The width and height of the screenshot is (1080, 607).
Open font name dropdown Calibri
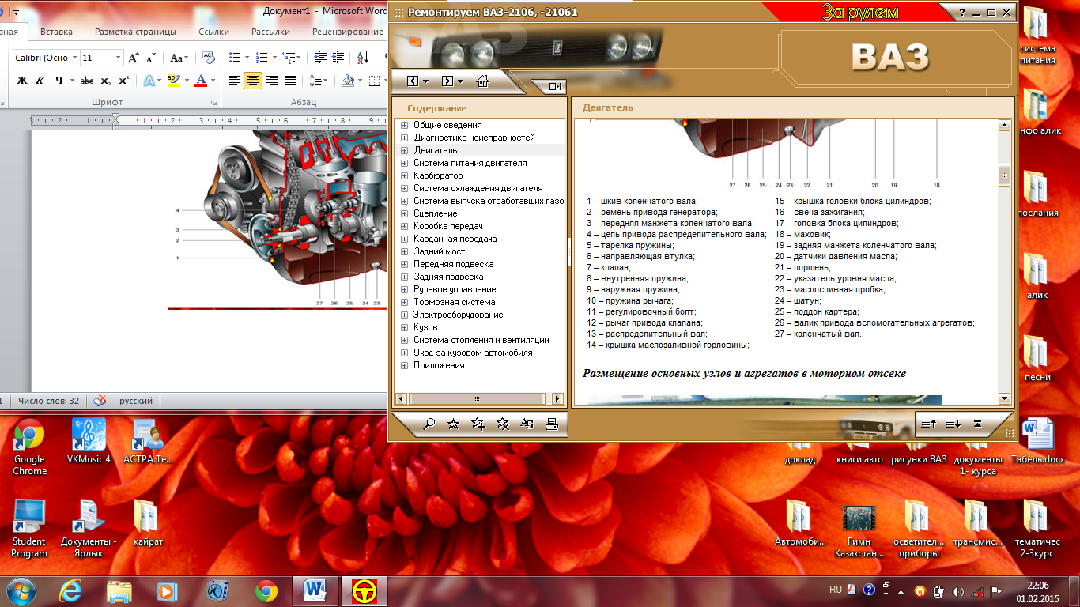click(75, 58)
